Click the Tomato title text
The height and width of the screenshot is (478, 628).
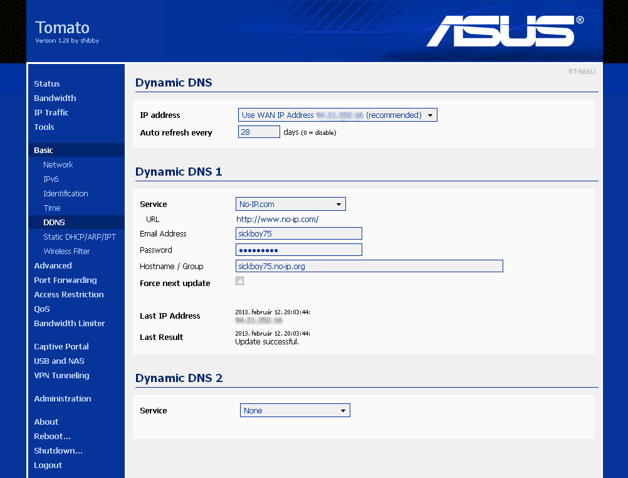click(62, 28)
